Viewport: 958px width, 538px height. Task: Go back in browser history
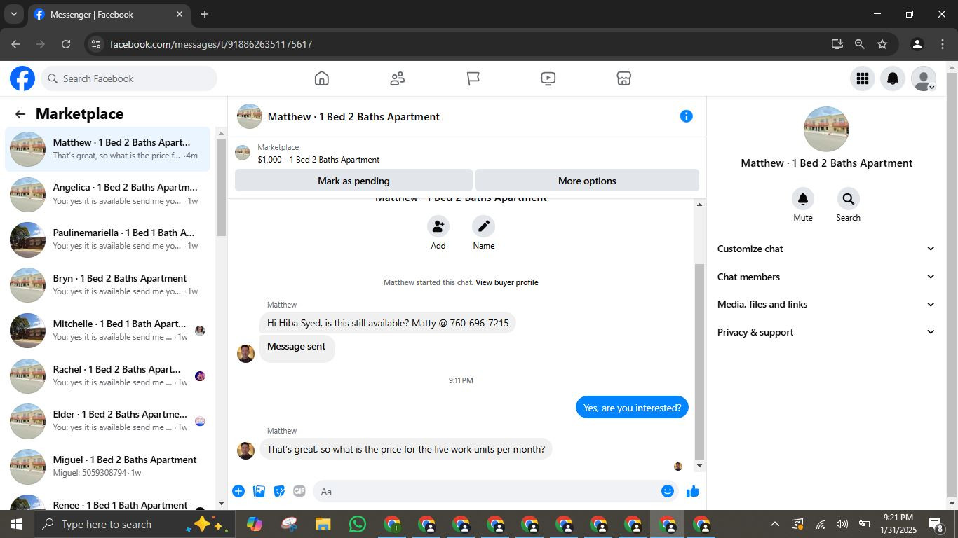15,44
